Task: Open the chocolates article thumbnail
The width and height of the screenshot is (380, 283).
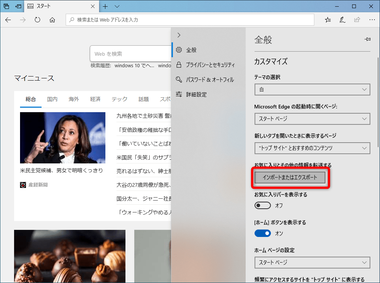Action: [70, 256]
